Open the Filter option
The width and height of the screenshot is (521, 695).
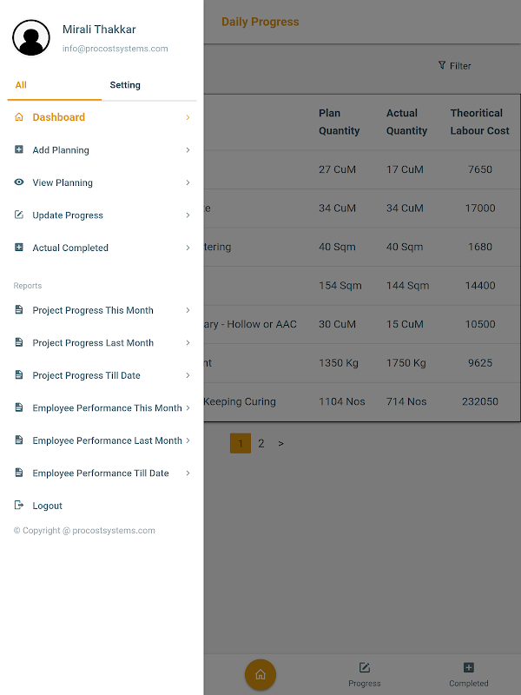point(455,66)
